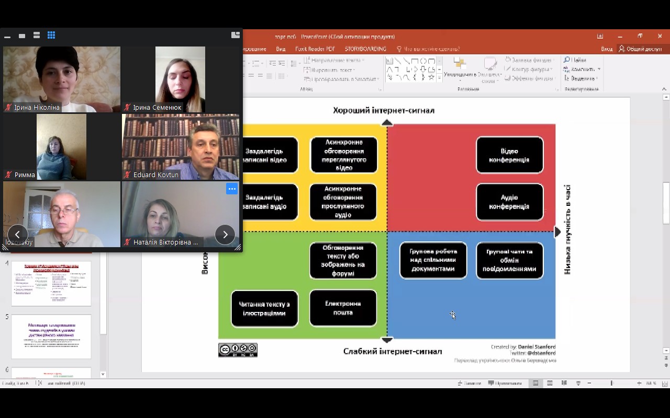Screen dimensions: 670x418
Task: Switch to reading view in status bar
Action: coord(564,383)
